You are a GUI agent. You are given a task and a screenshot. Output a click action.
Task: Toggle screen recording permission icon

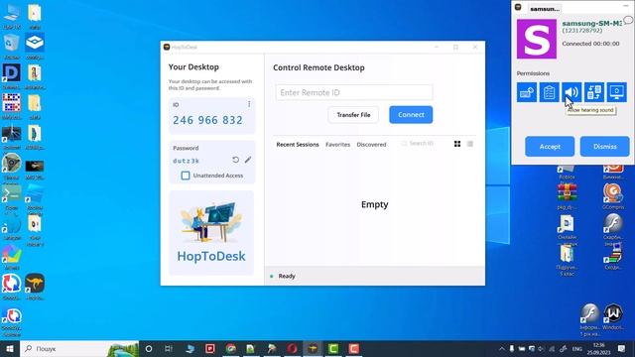(x=617, y=92)
